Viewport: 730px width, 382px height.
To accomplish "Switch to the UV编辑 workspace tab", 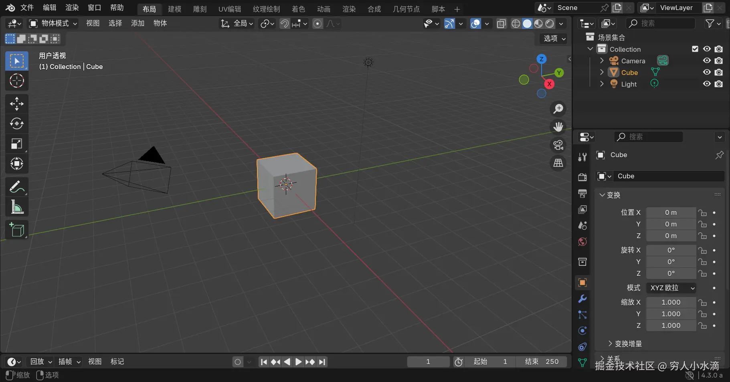I will pos(229,9).
